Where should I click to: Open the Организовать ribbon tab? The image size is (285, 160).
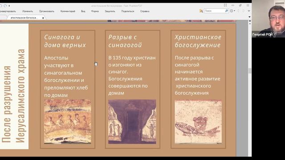pyautogui.click(x=47, y=11)
